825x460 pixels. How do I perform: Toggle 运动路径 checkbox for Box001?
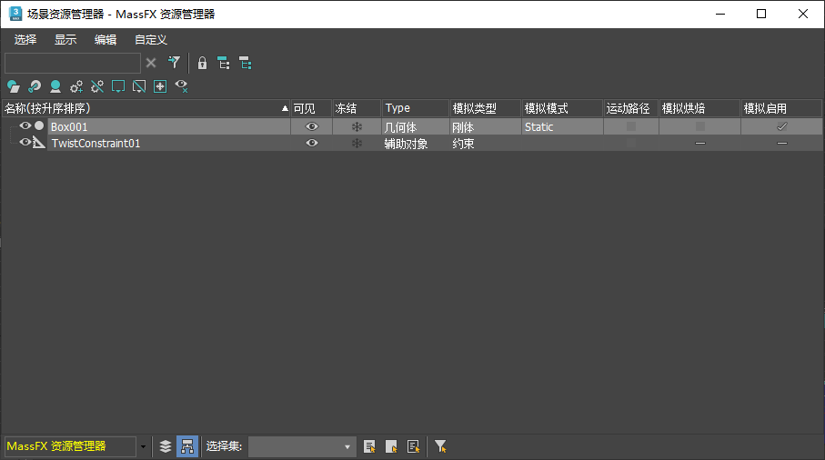click(x=631, y=126)
